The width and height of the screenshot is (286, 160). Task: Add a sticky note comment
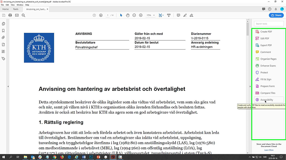click(178, 15)
